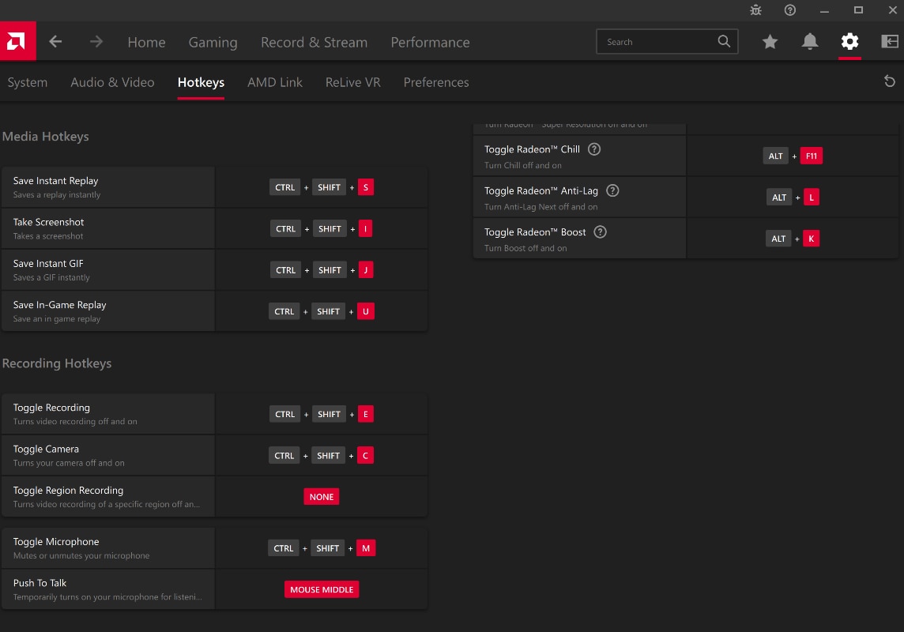The width and height of the screenshot is (904, 632).
Task: Click the Toggle Region Recording label
Action: pyautogui.click(x=69, y=491)
